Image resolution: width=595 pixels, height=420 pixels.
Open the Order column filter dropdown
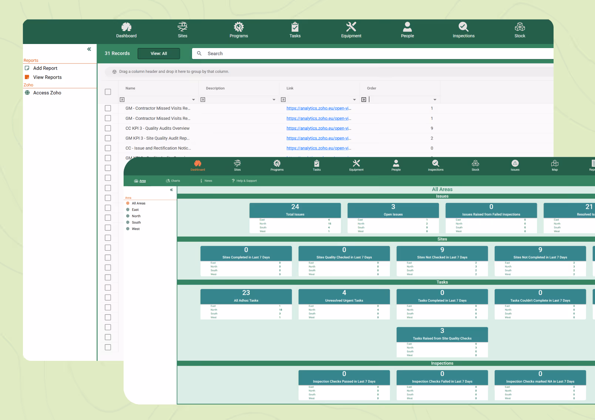435,100
